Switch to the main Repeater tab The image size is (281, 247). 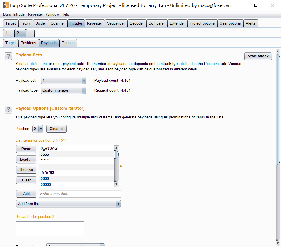click(95, 23)
